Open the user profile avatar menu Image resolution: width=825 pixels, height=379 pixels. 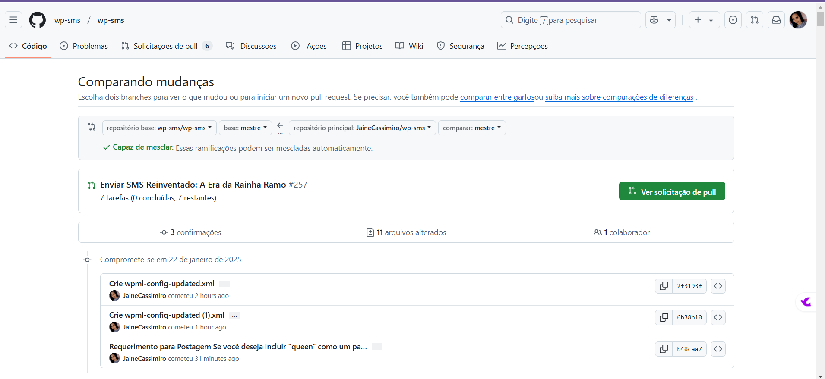coord(798,20)
